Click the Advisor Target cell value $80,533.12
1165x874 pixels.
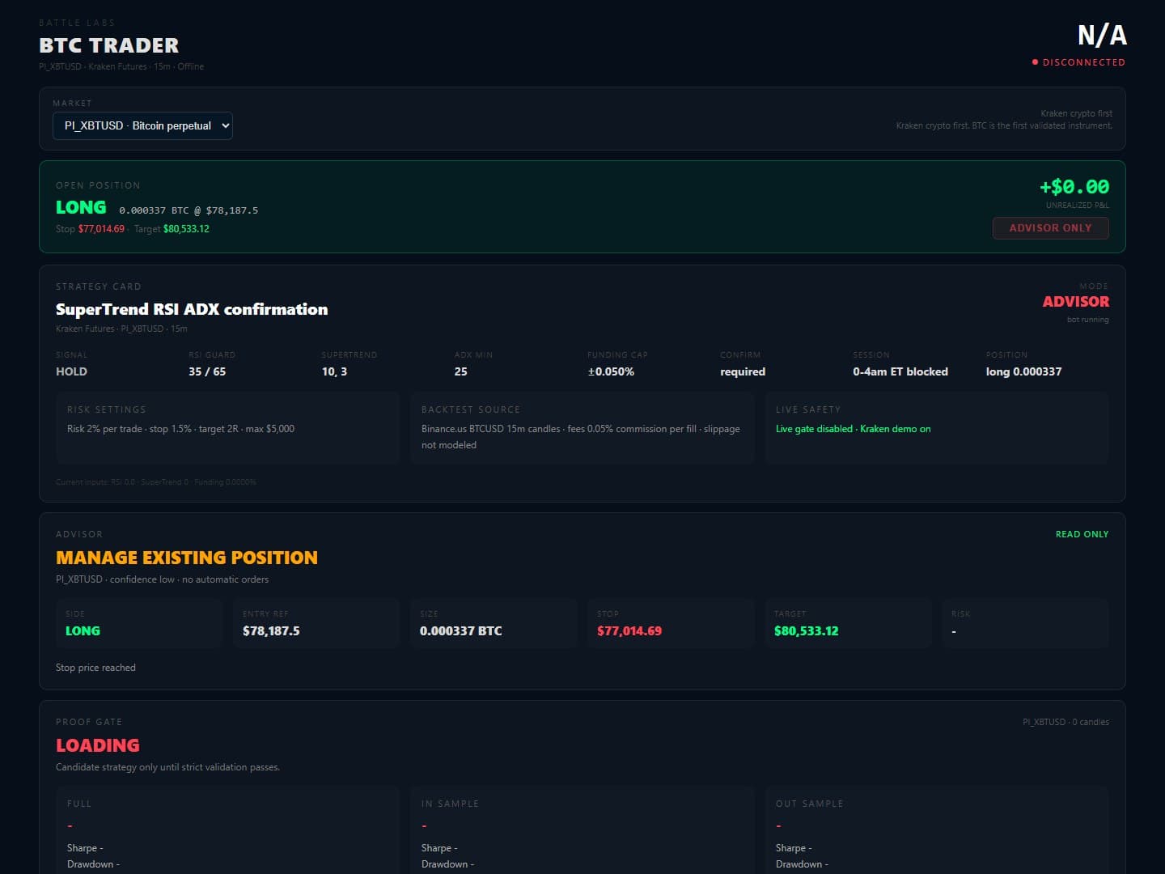pos(807,631)
